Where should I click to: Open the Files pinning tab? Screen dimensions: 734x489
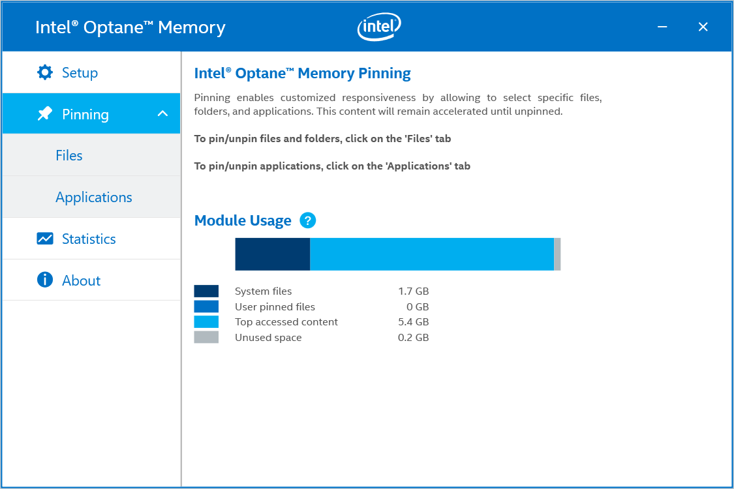click(x=69, y=155)
